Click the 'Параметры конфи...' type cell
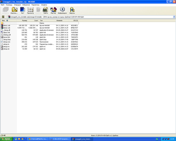The image size is (176, 141). click(x=47, y=44)
